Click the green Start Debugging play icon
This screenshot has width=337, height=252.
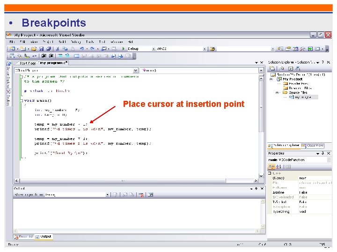124,49
